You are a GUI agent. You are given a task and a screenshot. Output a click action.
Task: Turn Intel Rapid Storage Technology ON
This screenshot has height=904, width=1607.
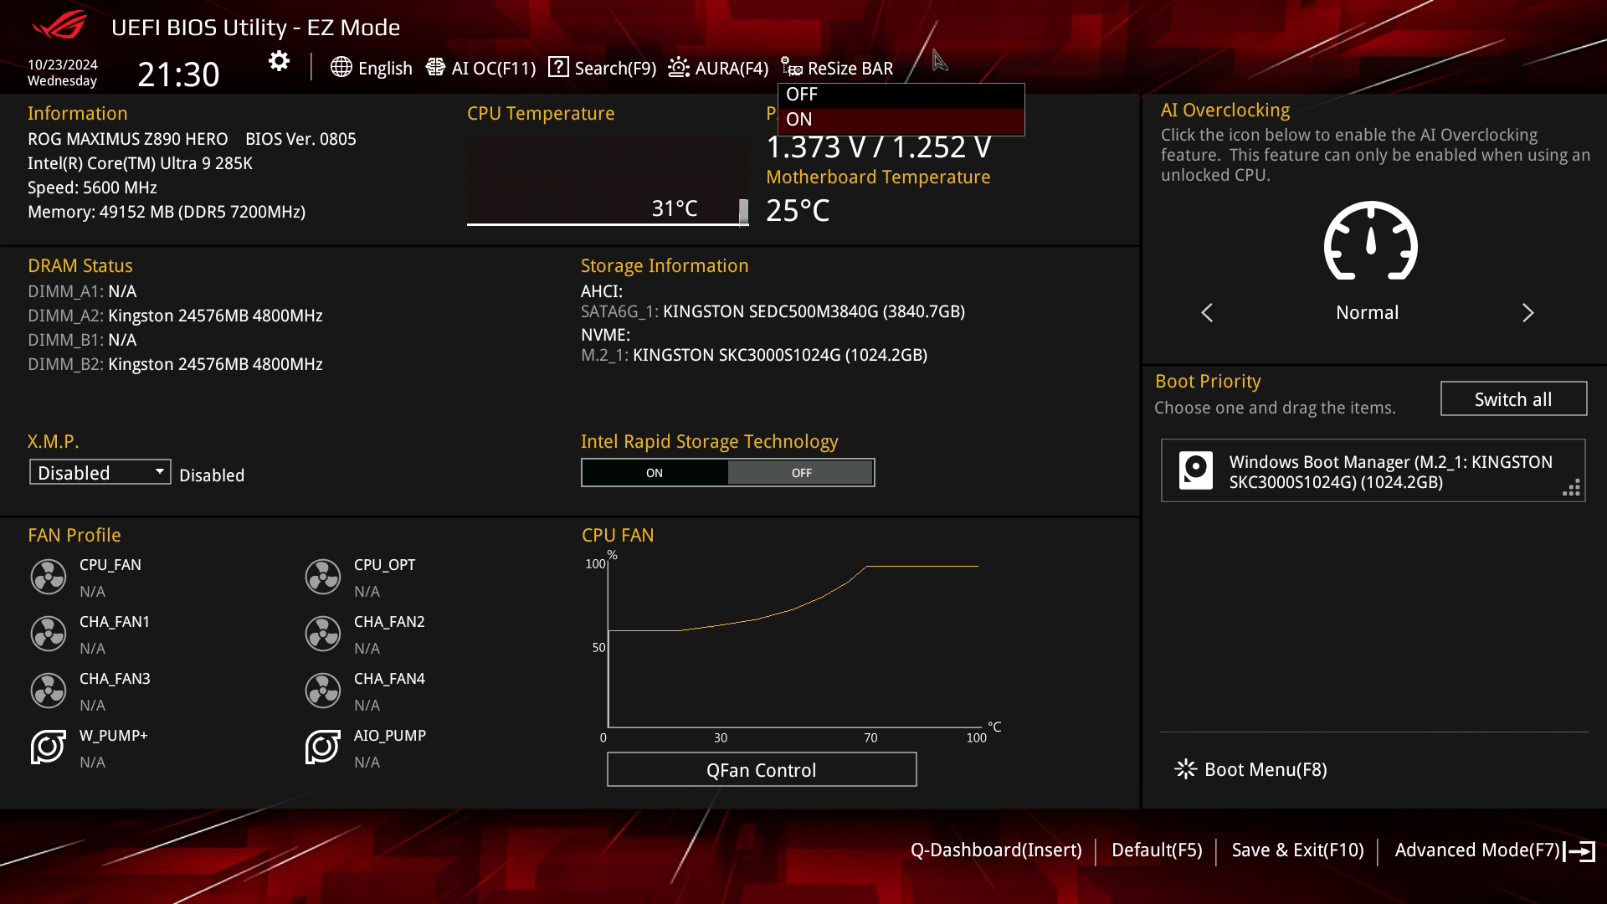coord(655,472)
